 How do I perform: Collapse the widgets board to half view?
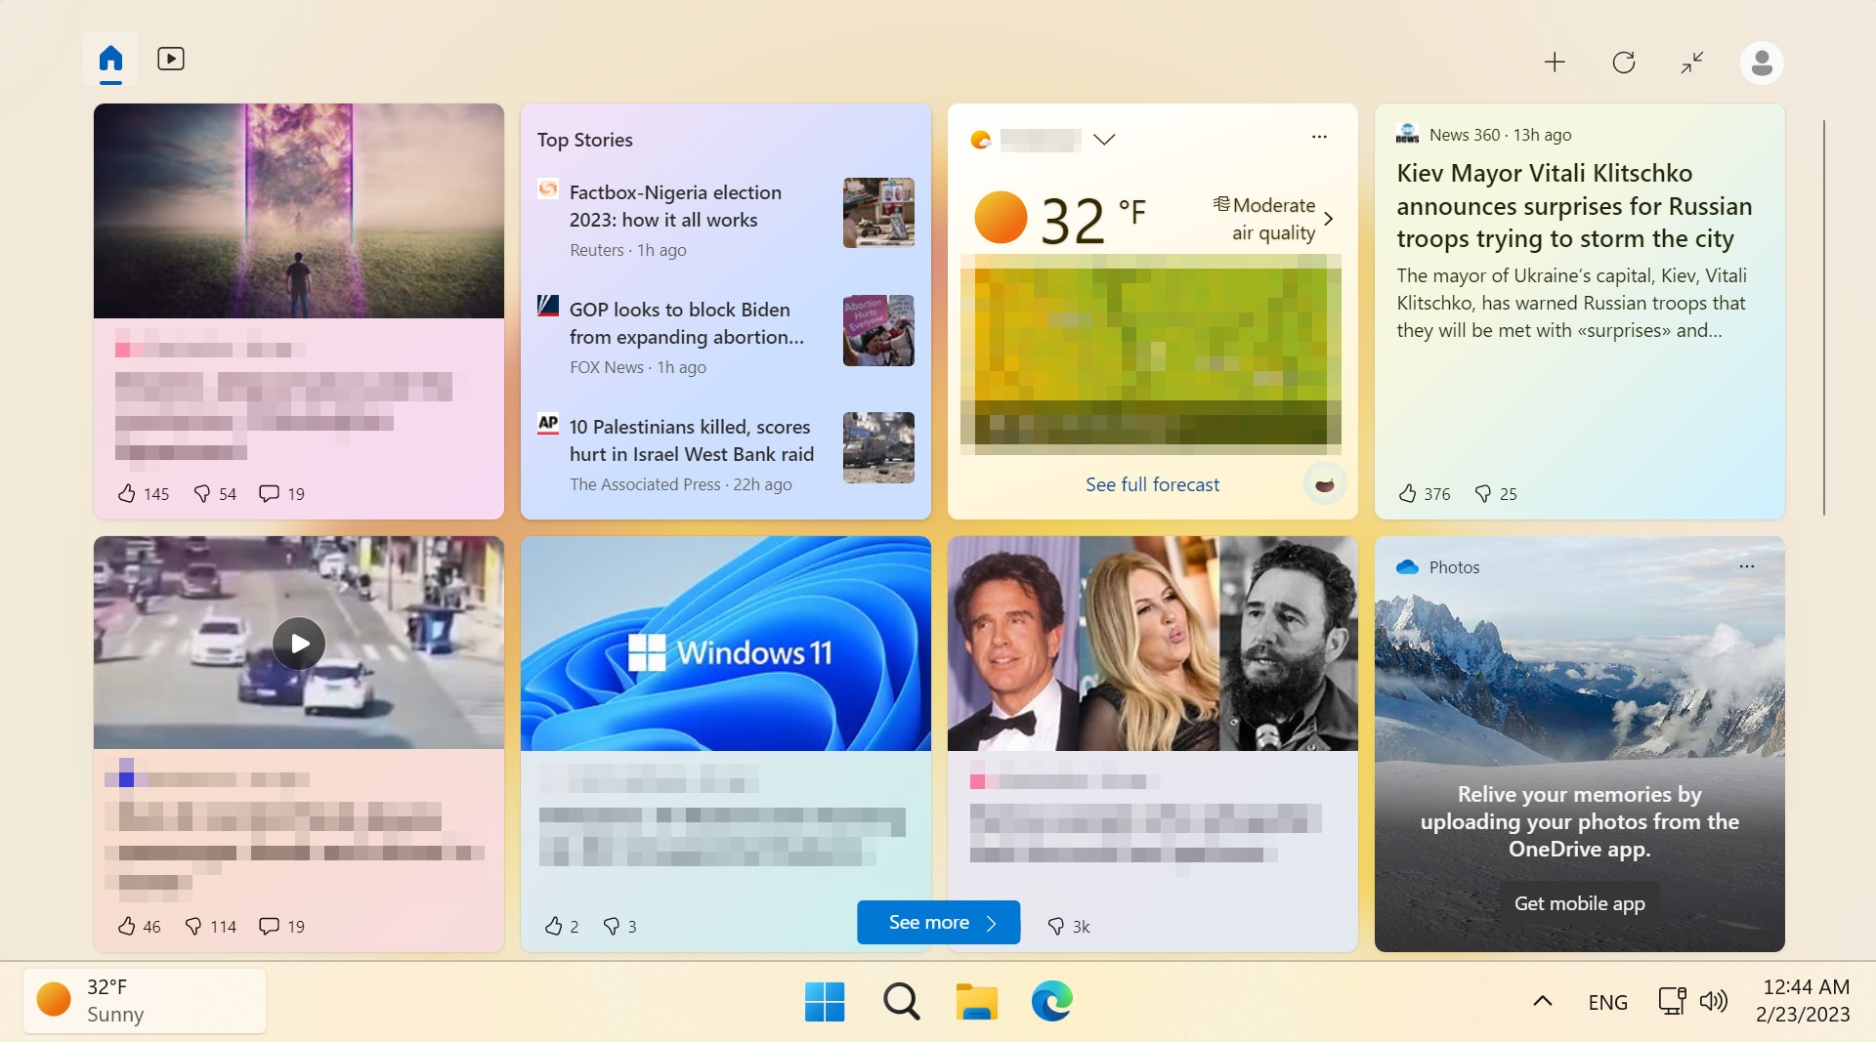click(1692, 63)
